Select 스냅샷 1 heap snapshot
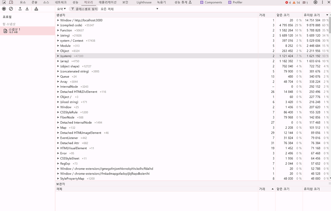331x211 pixels. click(x=27, y=31)
